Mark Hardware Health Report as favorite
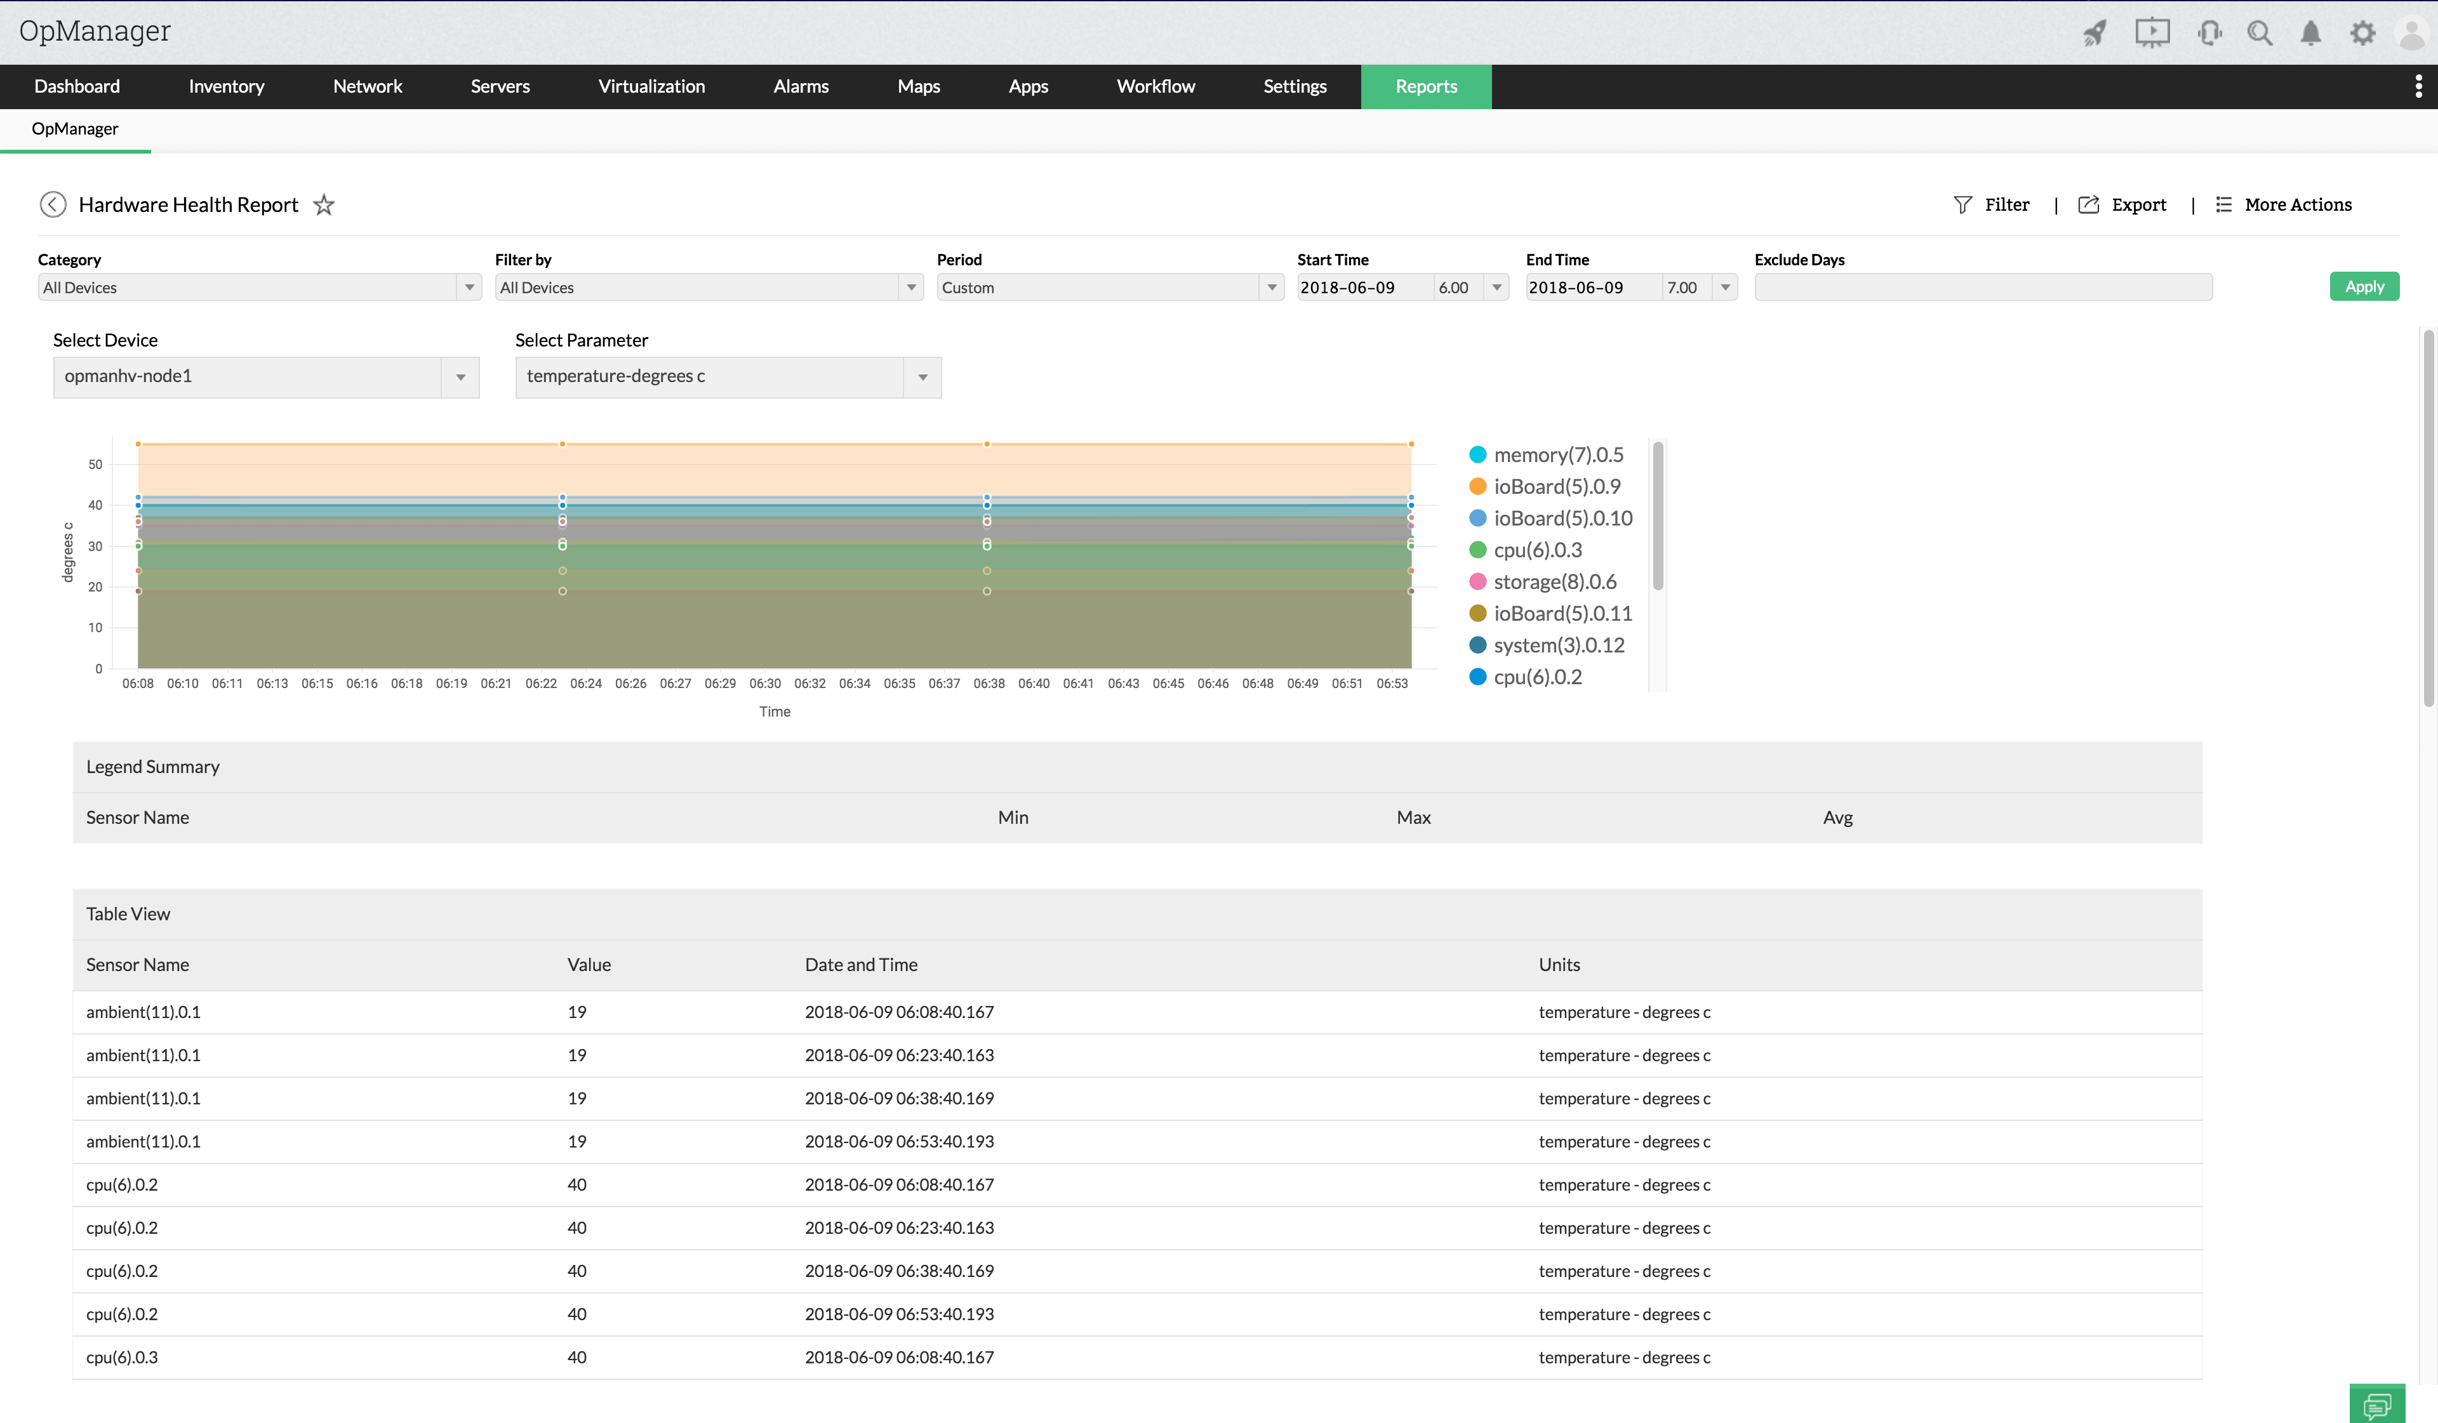This screenshot has height=1423, width=2438. pos(323,204)
